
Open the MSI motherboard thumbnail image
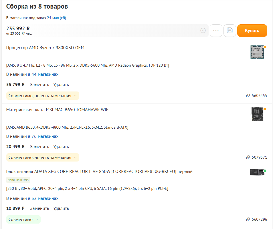(257, 114)
